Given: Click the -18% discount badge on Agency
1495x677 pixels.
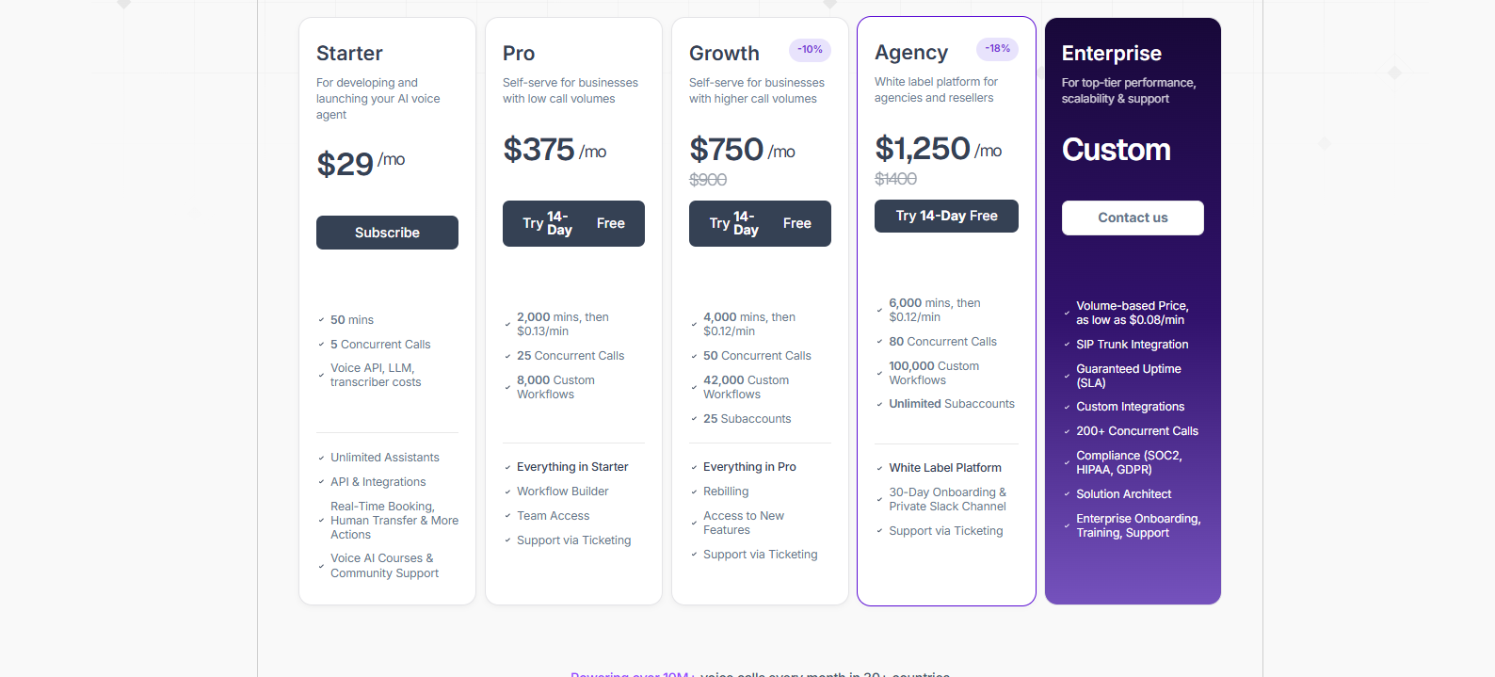Looking at the screenshot, I should point(997,49).
